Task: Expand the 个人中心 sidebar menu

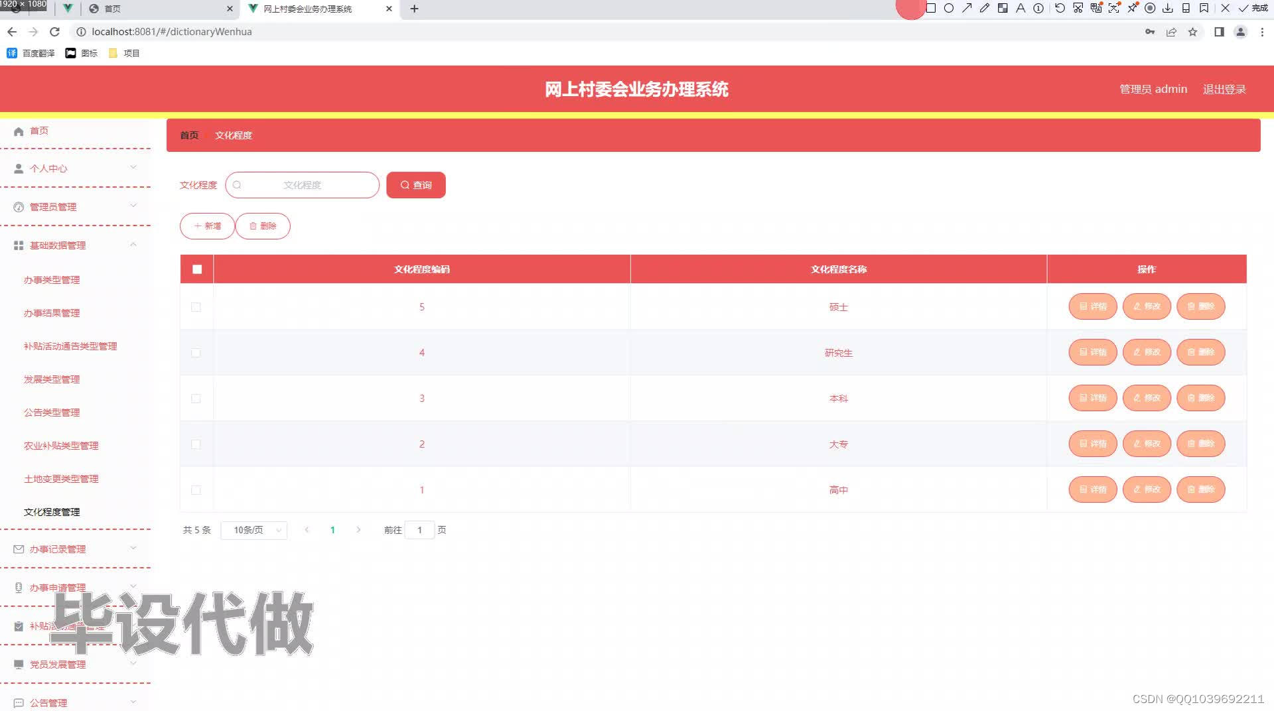Action: point(75,168)
